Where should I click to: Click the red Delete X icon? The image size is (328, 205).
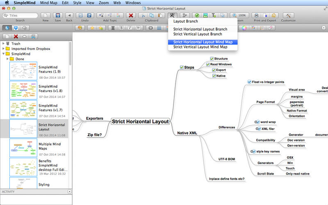click(x=131, y=15)
